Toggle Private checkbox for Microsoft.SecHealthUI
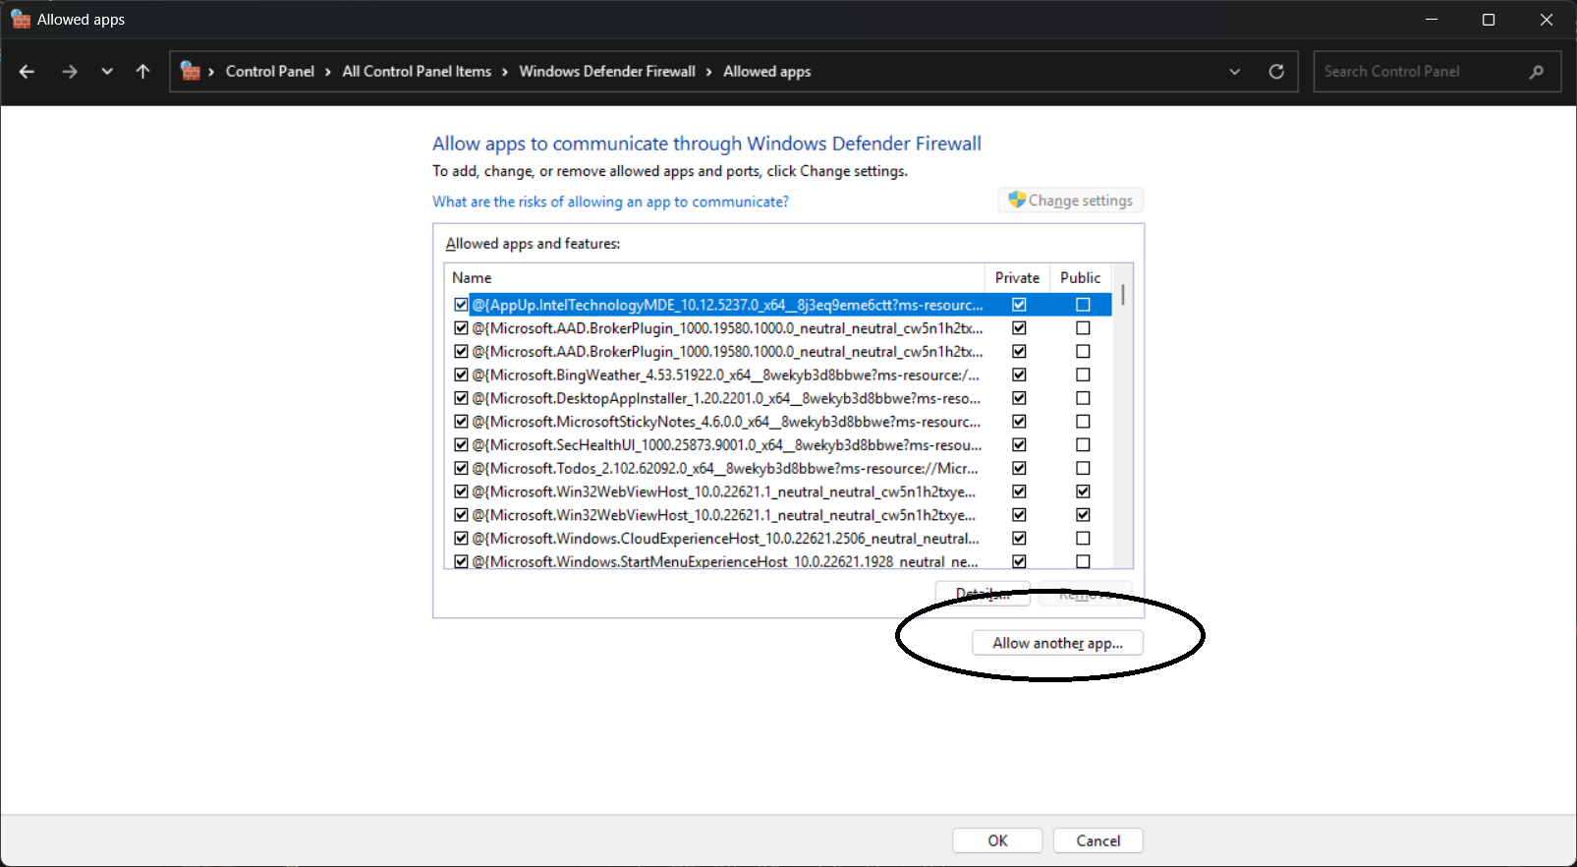 coord(1019,444)
